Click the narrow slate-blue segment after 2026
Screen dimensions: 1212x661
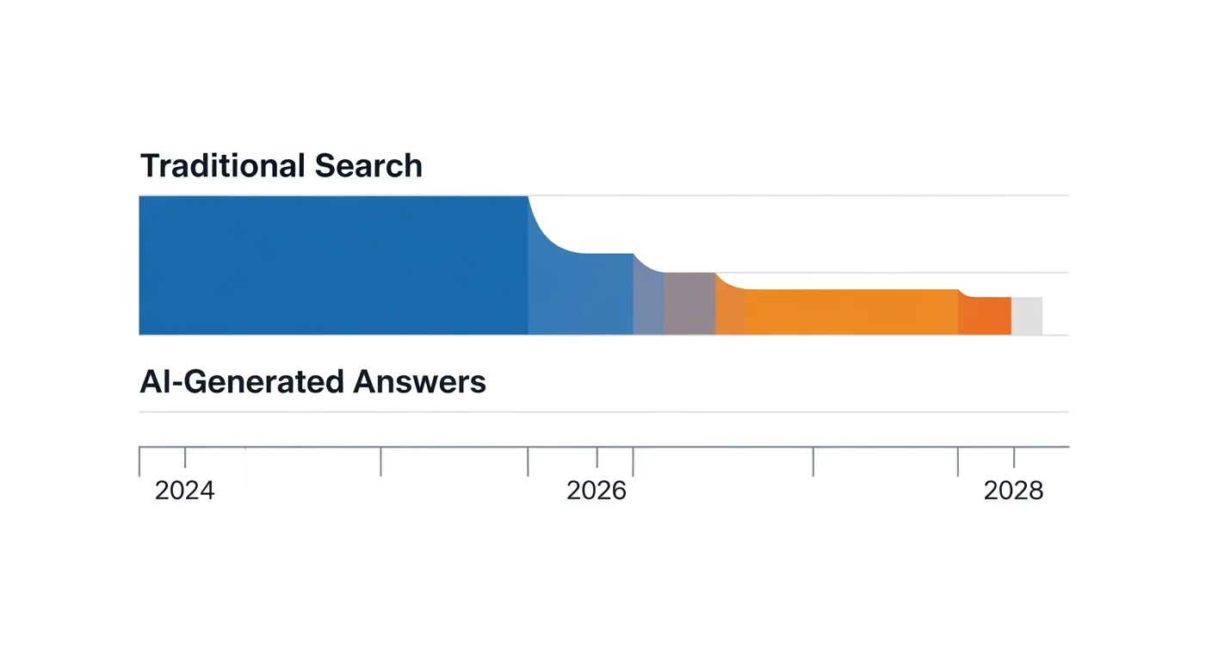coord(648,303)
